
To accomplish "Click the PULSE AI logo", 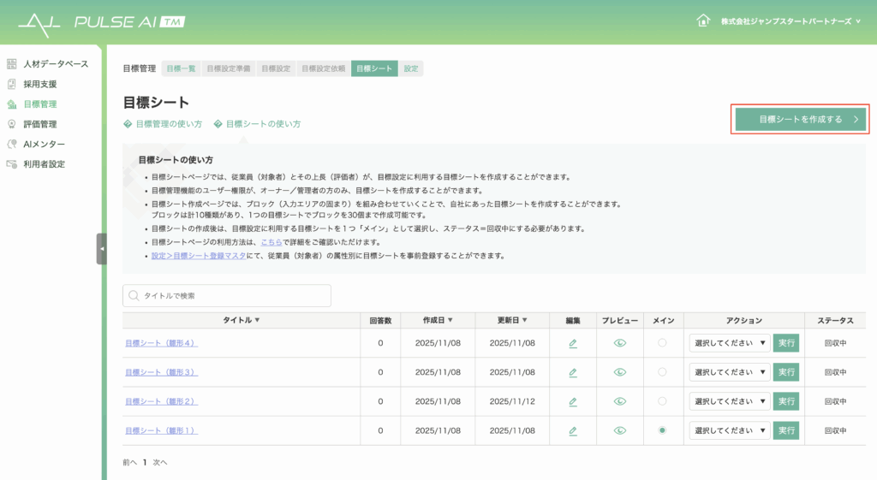I will 101,21.
